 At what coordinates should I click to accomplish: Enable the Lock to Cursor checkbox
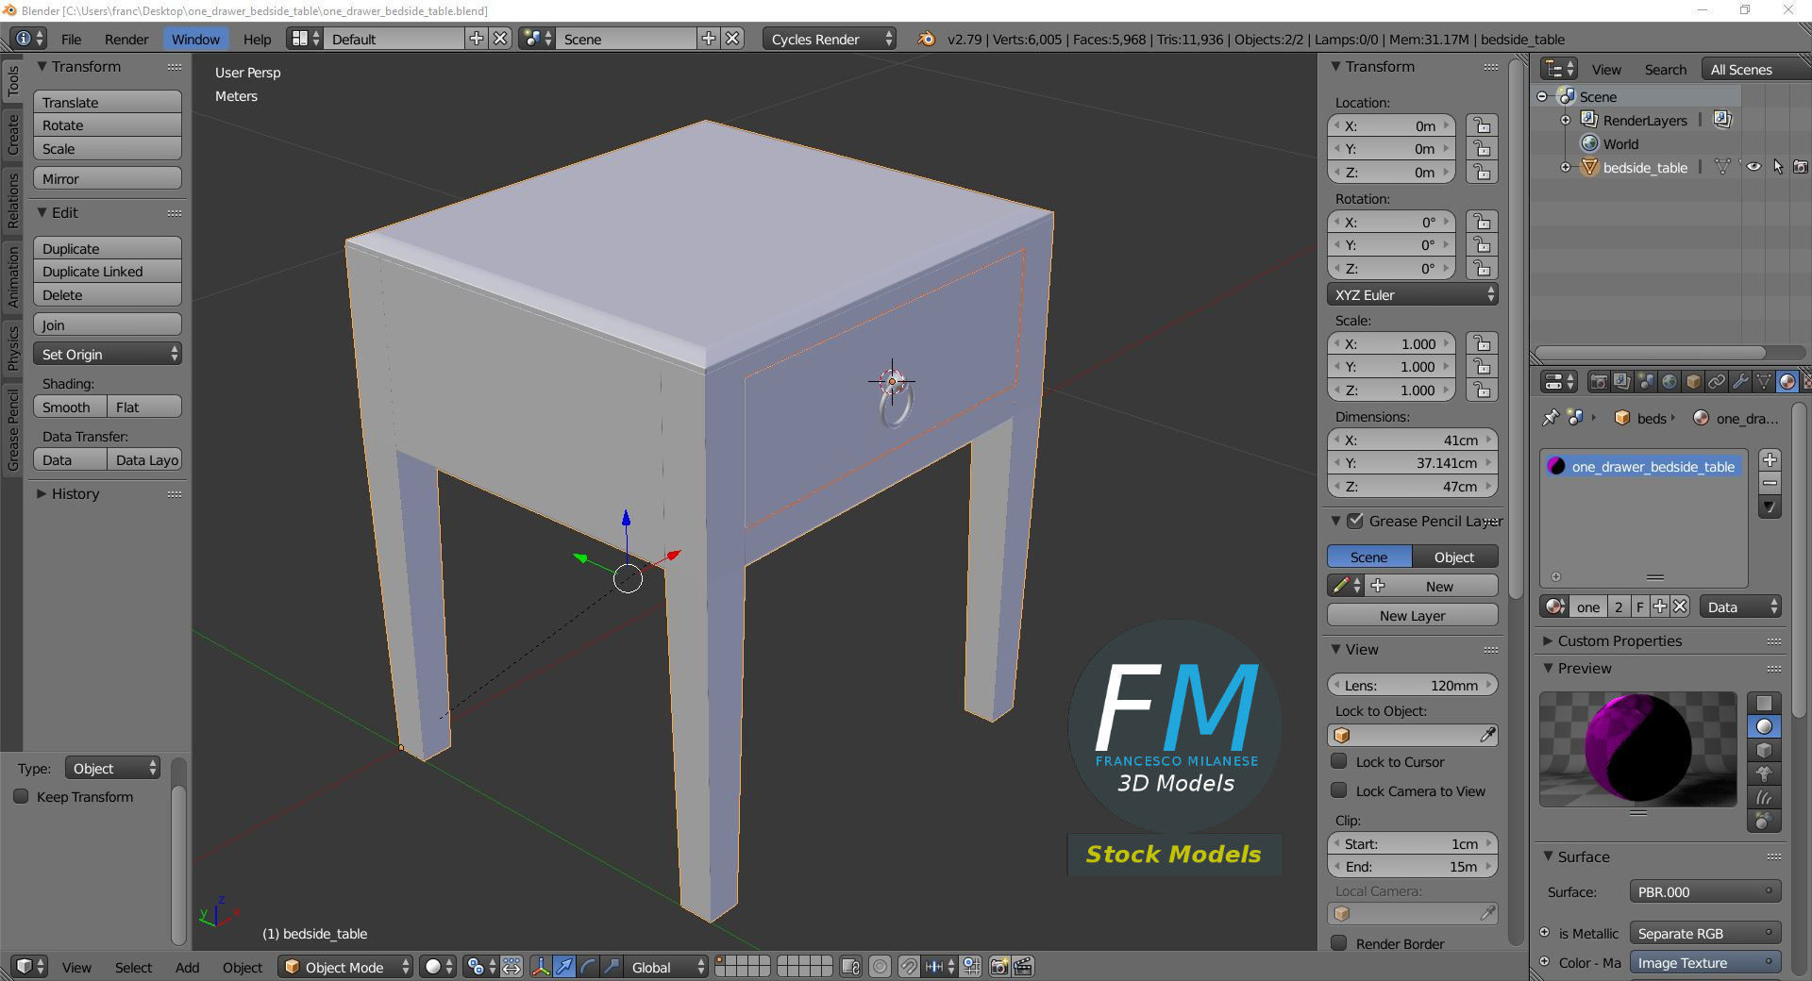coord(1338,761)
